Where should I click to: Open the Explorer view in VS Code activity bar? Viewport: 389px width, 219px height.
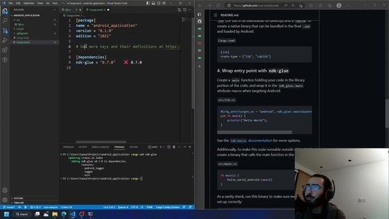pos(5,11)
